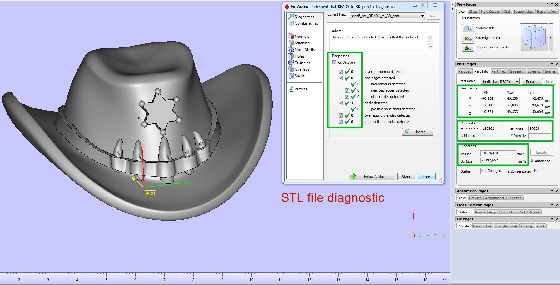Click the 3D view cube thumbnail
Image resolution: width=560 pixels, height=285 pixels.
(x=534, y=37)
